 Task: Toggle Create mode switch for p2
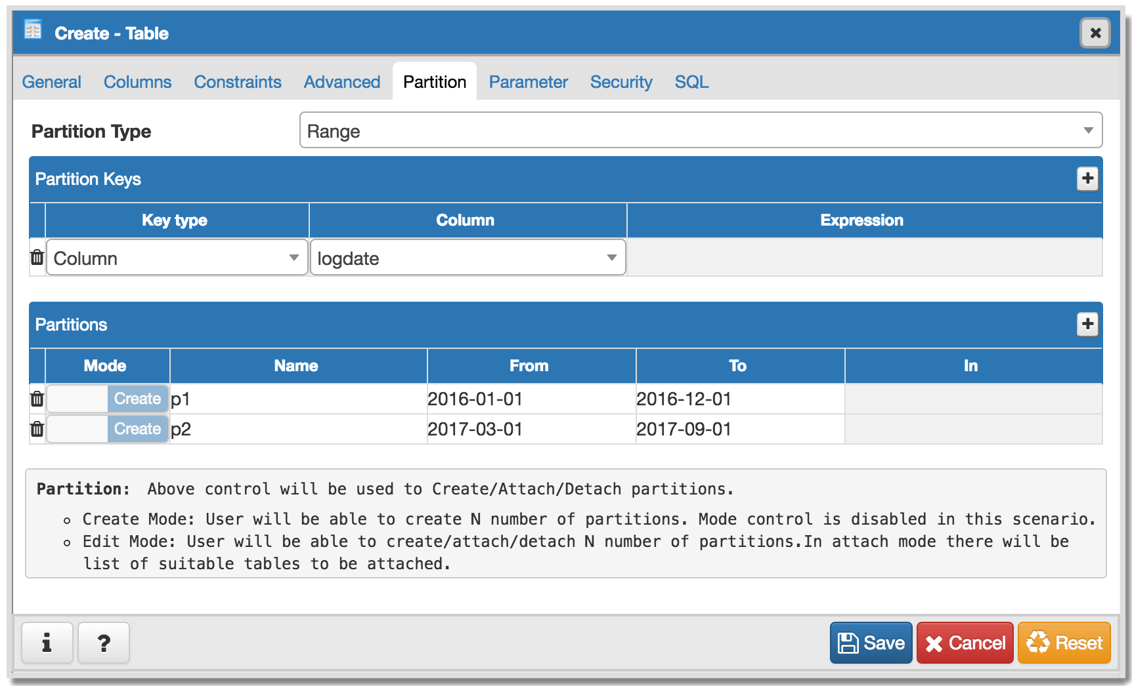pos(108,429)
